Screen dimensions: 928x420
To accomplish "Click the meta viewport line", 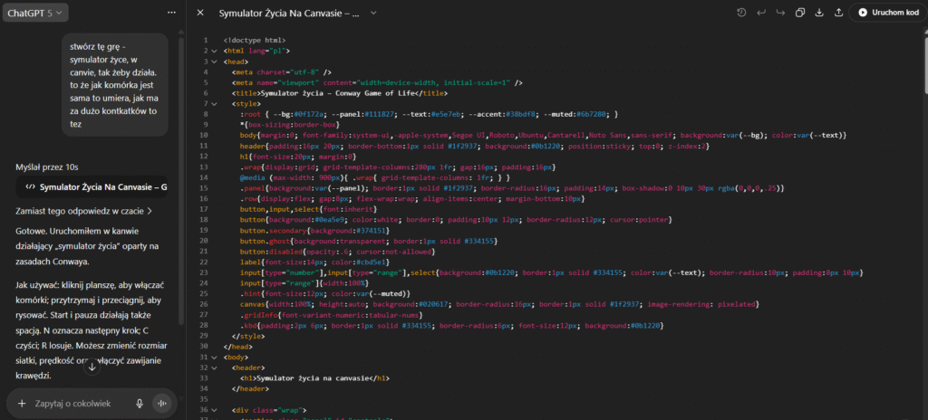I will point(377,82).
